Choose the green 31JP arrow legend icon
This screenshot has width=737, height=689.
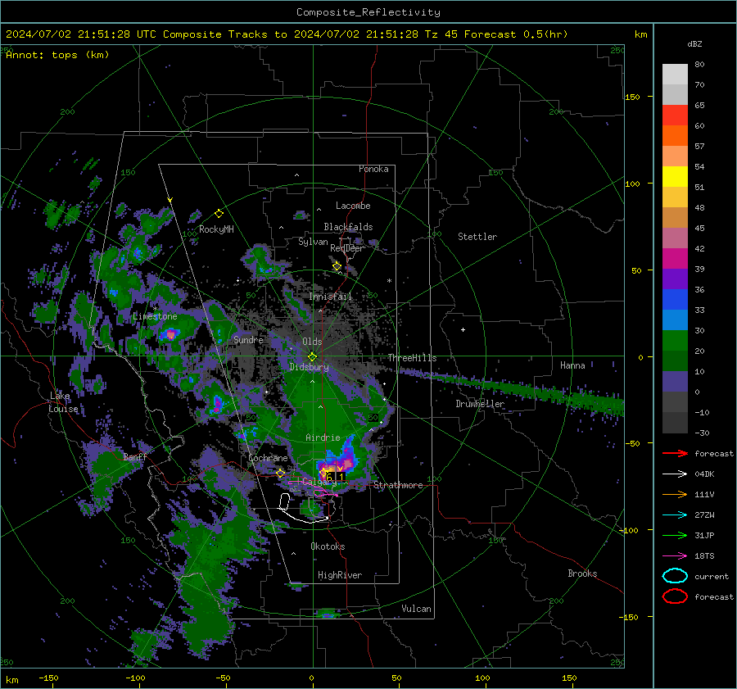click(x=675, y=535)
